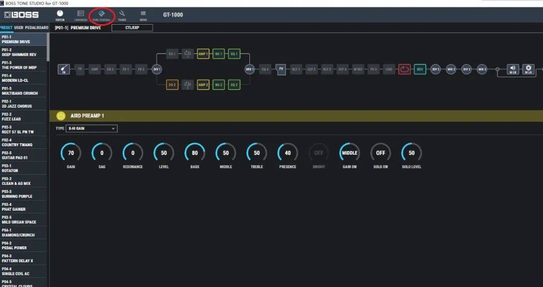Select preset P02-1 3D JAZZ CHORUS
Image resolution: width=543 pixels, height=287 pixels.
click(x=23, y=104)
